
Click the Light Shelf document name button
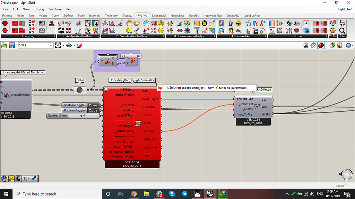345,9
